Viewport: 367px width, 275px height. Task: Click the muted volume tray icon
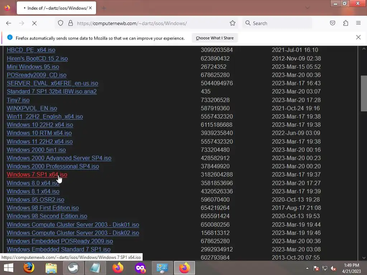[x=333, y=268]
